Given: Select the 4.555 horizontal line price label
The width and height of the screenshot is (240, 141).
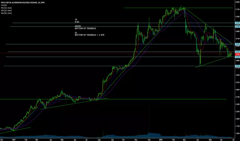Looking at the screenshot, I should coord(237,44).
